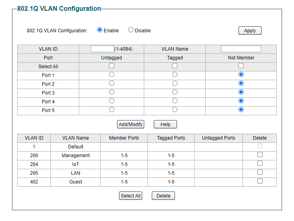Screen dimensions: 294x221
Task: Focus the VLAN ID input field
Action: tap(102, 49)
